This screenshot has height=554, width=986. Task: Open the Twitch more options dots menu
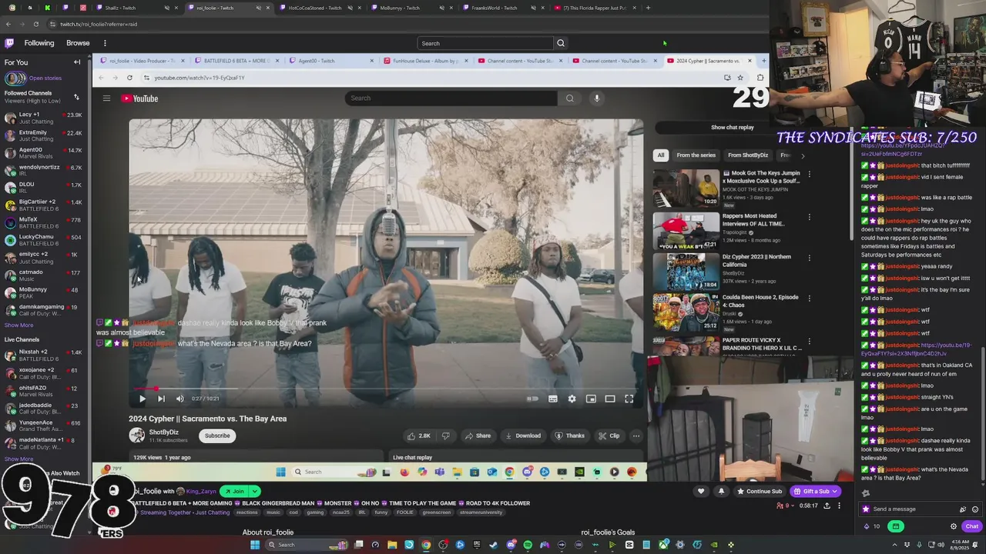(x=105, y=43)
